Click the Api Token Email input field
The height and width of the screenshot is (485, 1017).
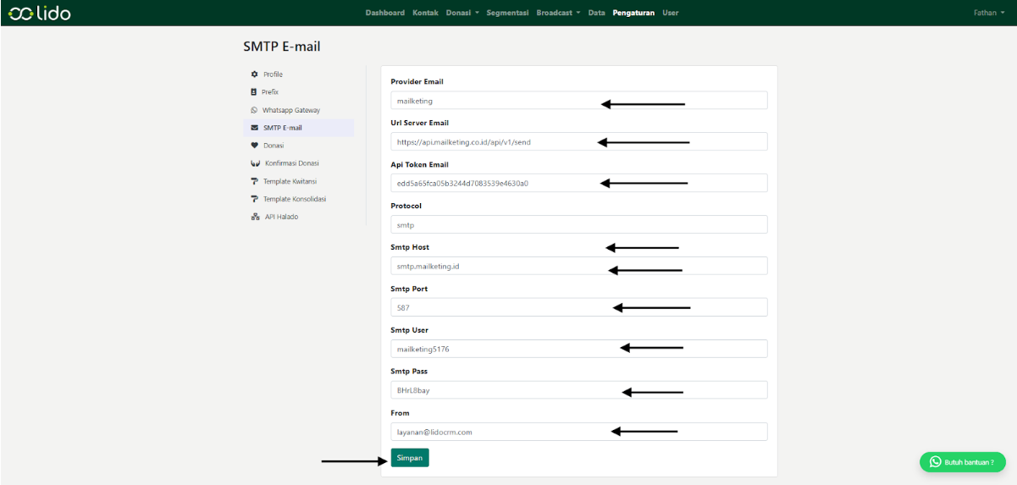[578, 183]
